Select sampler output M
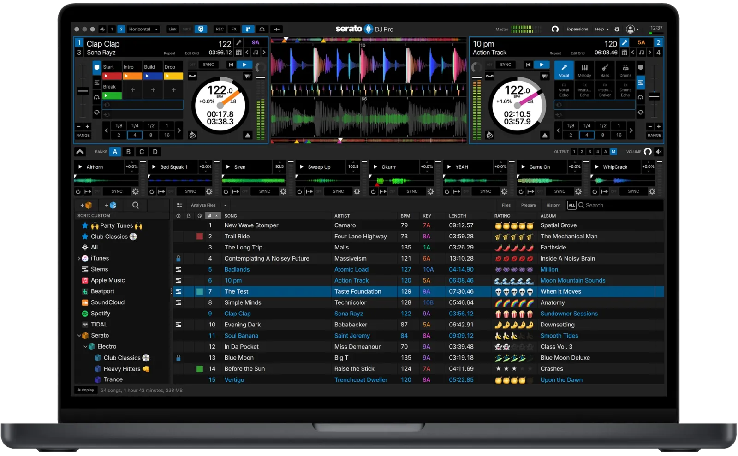 (x=613, y=152)
